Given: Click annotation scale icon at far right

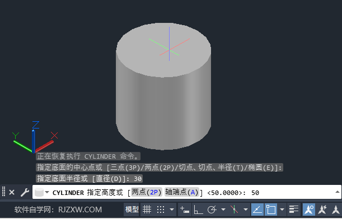Looking at the screenshot, I should [336, 210].
